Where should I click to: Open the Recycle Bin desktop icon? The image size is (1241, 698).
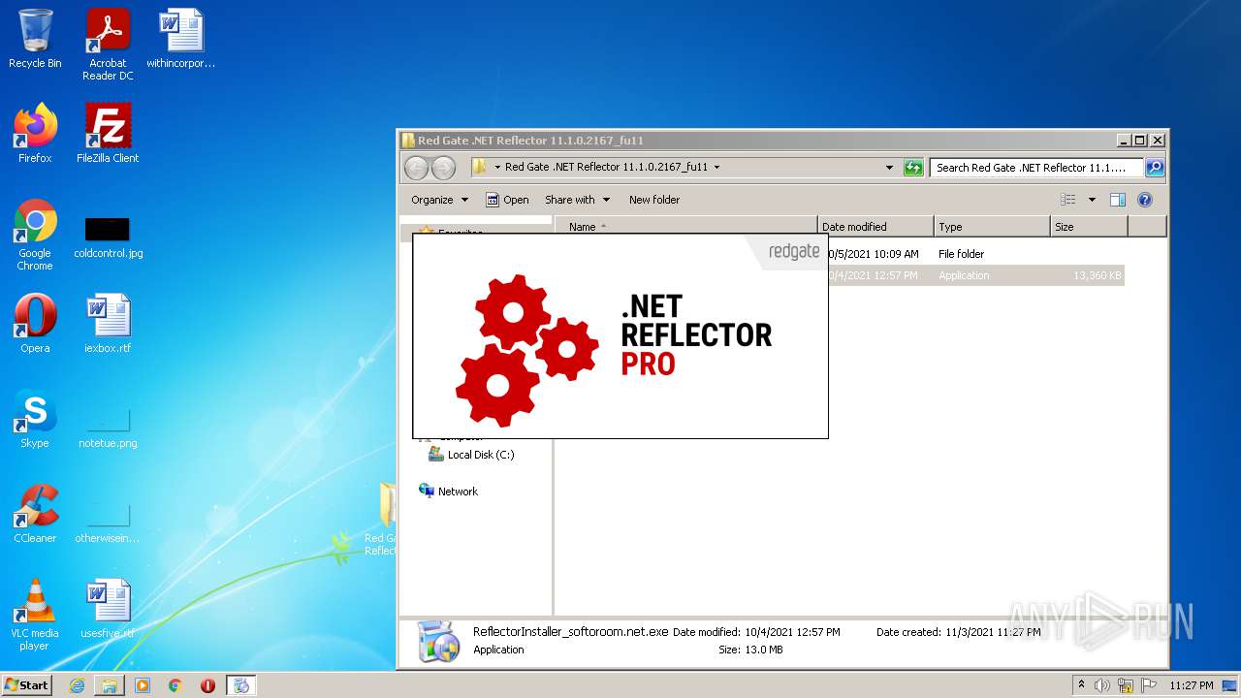point(35,40)
